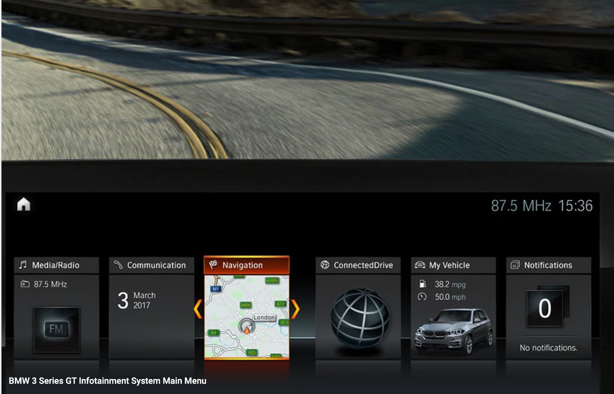Viewport: 614px width, 394px height.
Task: Open the London map preview
Action: point(246,317)
